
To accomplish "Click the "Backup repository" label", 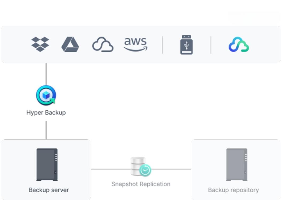I will 233,190.
